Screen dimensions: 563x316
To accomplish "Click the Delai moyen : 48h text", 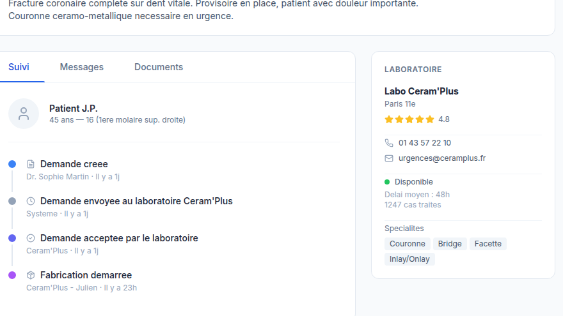I will [417, 195].
